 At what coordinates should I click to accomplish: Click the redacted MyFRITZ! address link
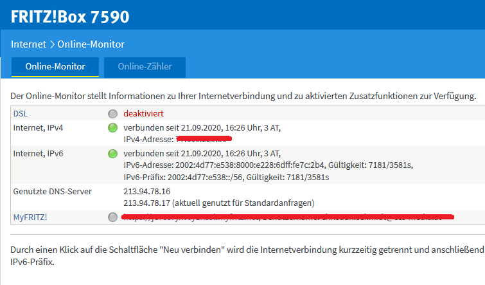[287, 217]
